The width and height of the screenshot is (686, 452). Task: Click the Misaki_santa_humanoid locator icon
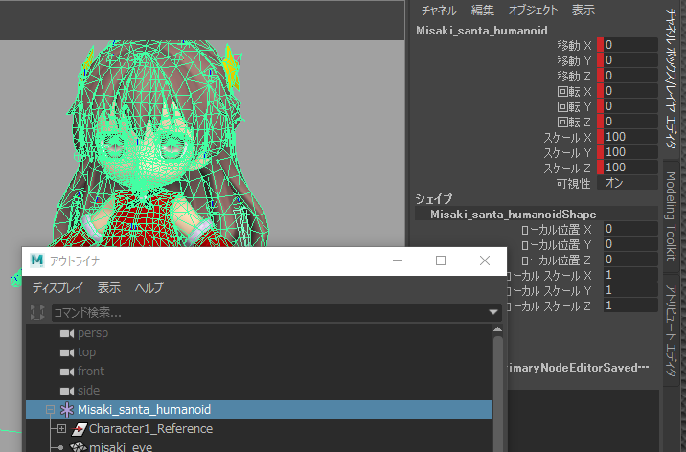click(x=66, y=410)
